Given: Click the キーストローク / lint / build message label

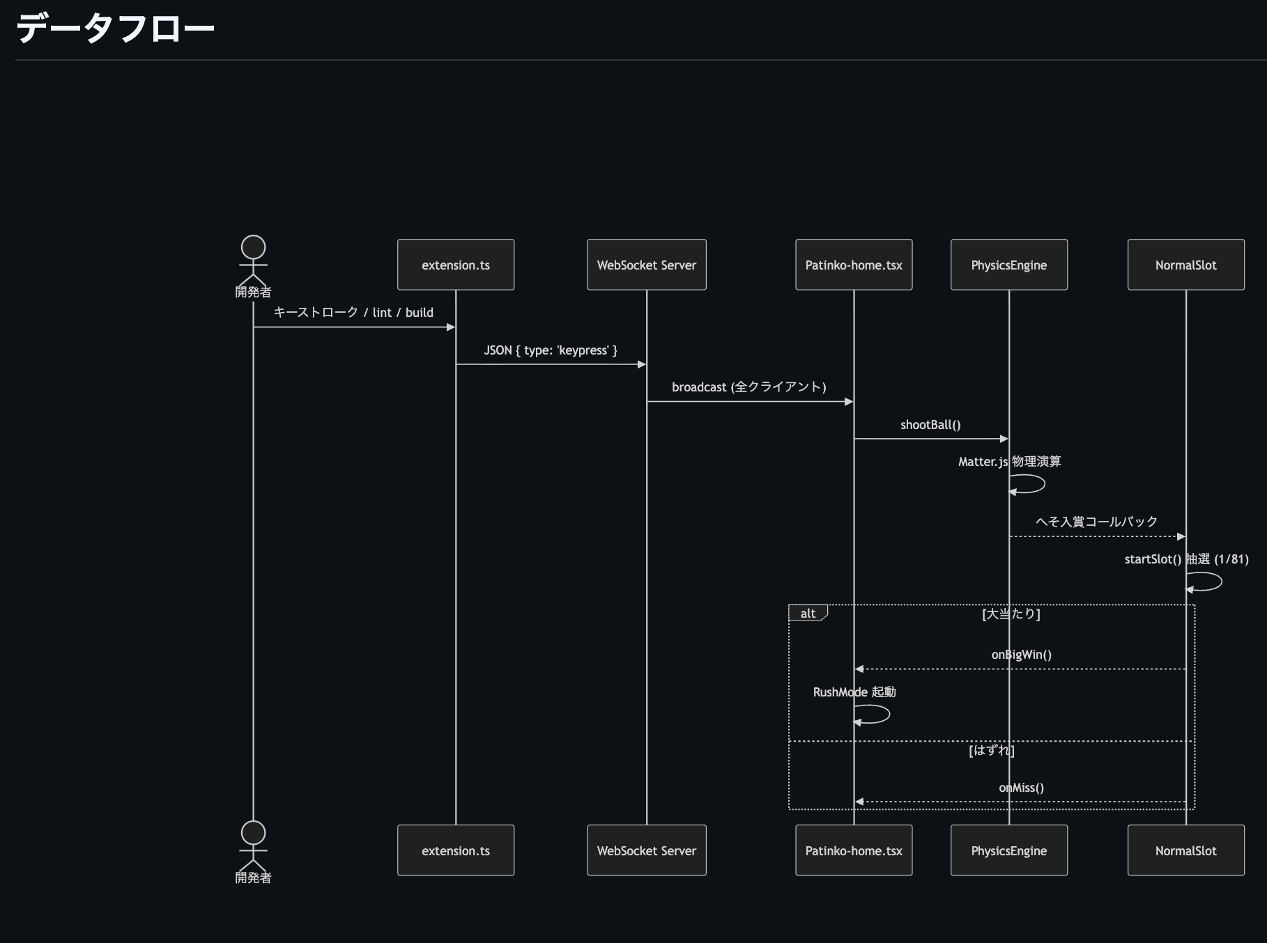Looking at the screenshot, I should coord(353,313).
